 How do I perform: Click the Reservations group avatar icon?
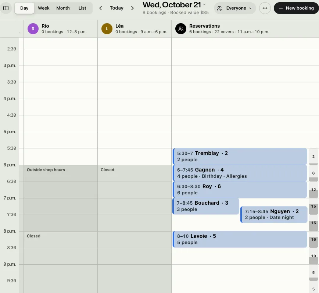tap(181, 29)
